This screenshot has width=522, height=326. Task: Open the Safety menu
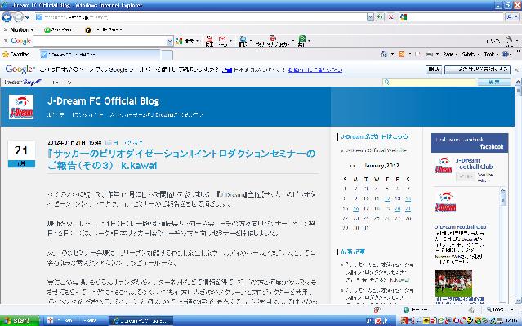coord(470,54)
